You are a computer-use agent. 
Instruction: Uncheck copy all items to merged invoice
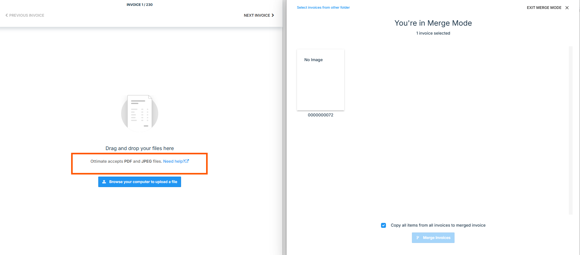click(383, 225)
